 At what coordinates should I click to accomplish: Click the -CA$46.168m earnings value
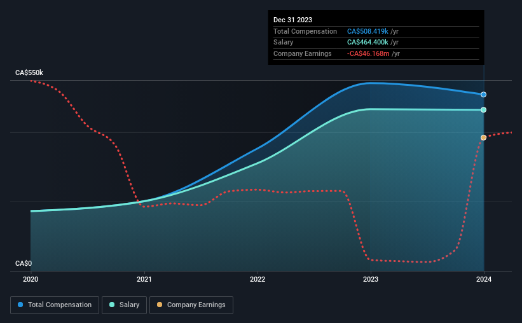[368, 53]
